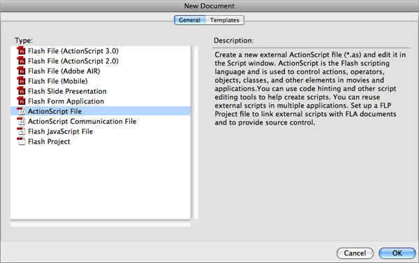Select 'Flash JavaScript File' text
This screenshot has width=419, height=263.
(60, 131)
